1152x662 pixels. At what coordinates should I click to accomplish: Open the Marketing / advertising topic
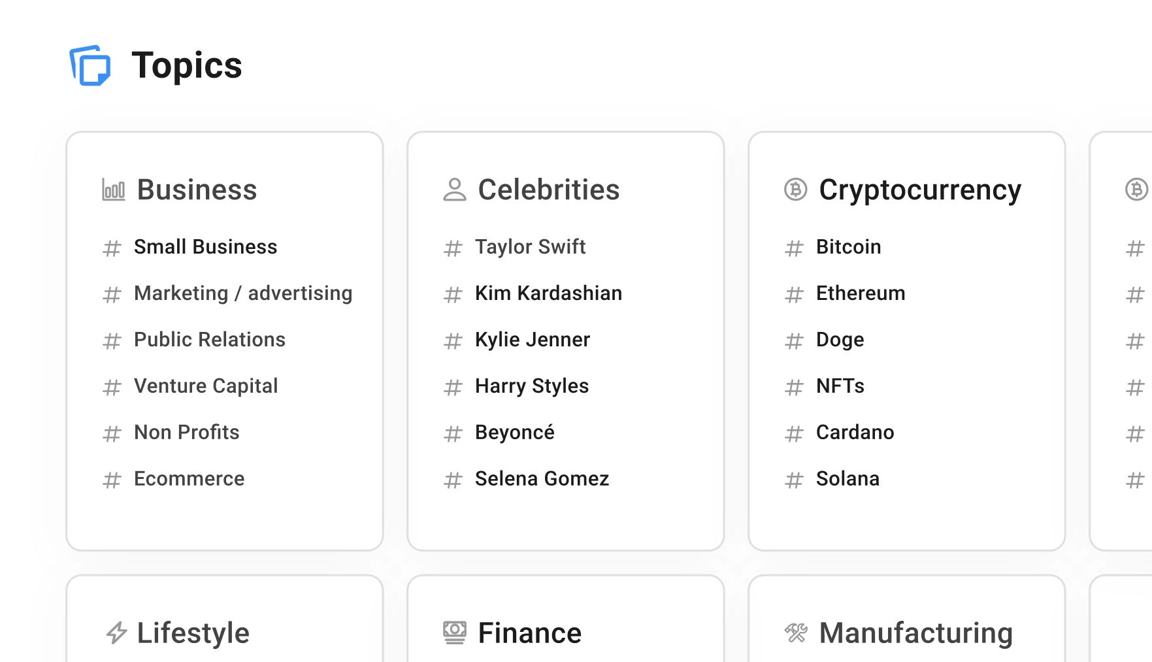tap(242, 293)
